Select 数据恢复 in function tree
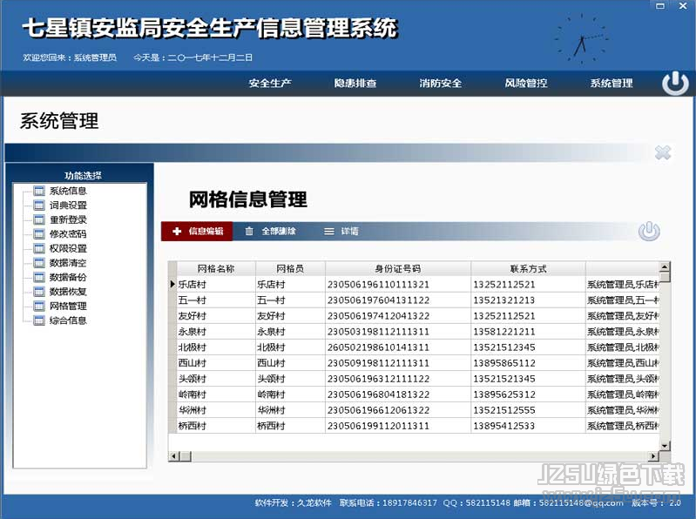 click(68, 292)
